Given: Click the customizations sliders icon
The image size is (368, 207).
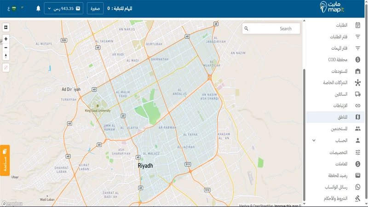Looking at the screenshot, I should point(358,152).
